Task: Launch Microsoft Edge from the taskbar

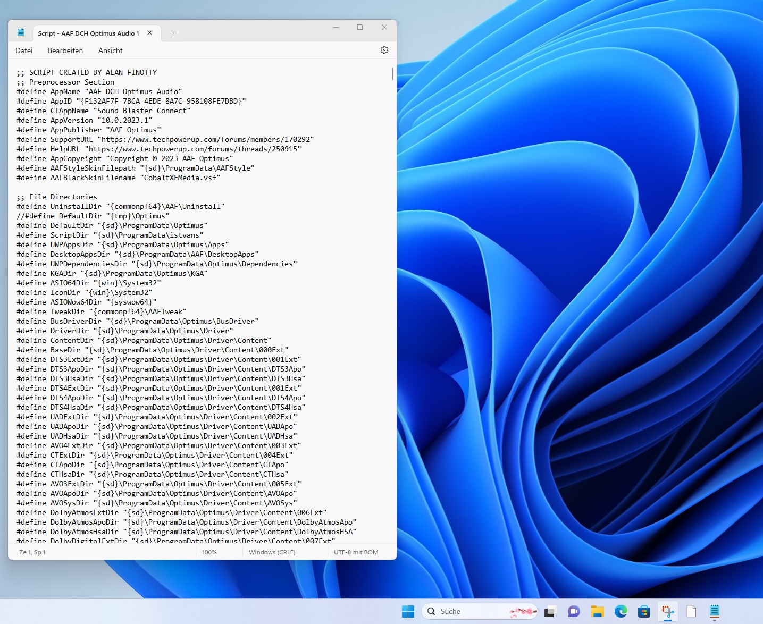Action: (x=621, y=611)
